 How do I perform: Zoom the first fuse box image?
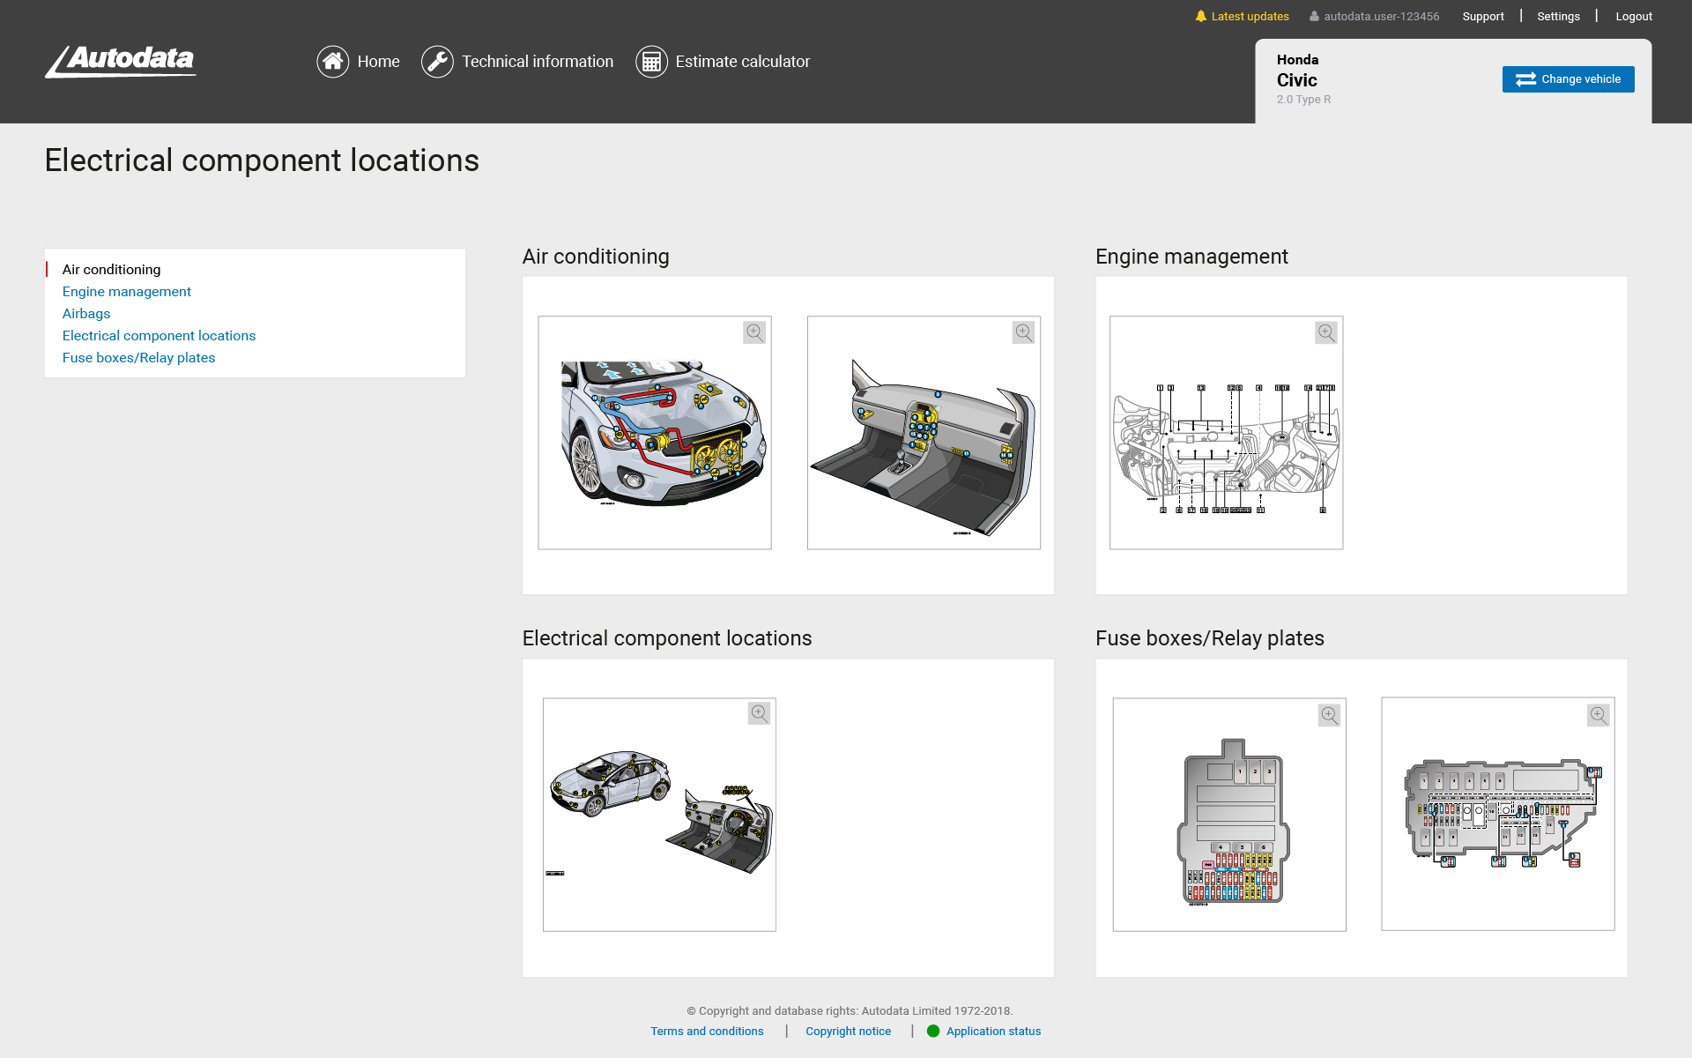point(1330,715)
